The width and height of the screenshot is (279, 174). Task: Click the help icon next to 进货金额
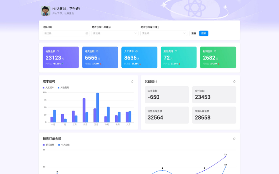coord(97,51)
